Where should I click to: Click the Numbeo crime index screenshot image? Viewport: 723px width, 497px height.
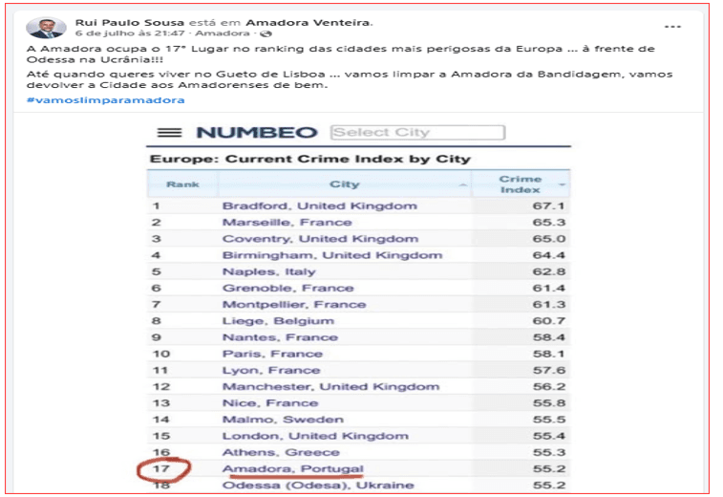(x=359, y=315)
